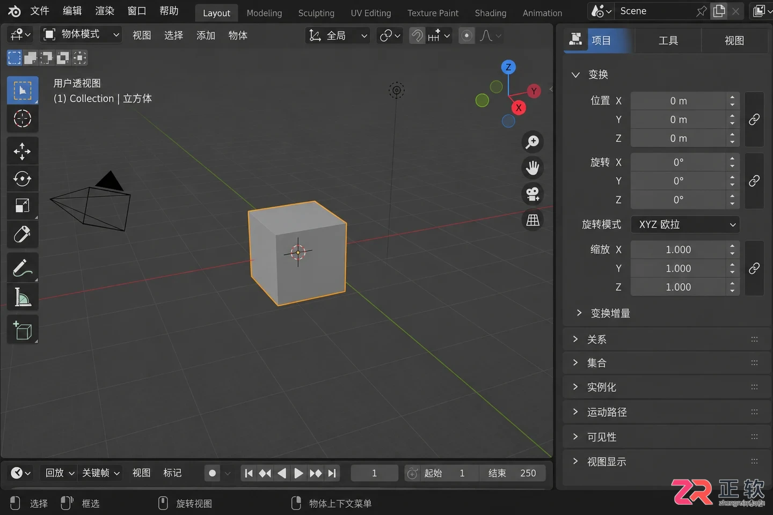The width and height of the screenshot is (773, 515).
Task: Open the 物体模式 mode dropdown
Action: pyautogui.click(x=81, y=35)
